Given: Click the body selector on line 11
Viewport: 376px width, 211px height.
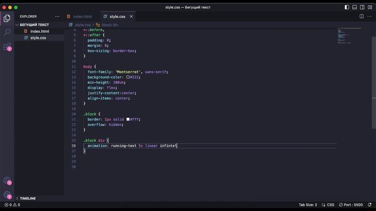Looking at the screenshot, I should click(x=88, y=66).
